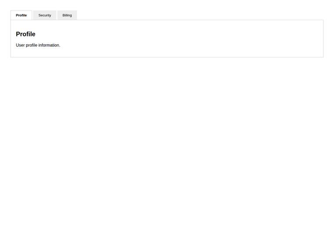334x250 pixels.
Task: Click the word 'information' in the paragraph
Action: [x=49, y=45]
